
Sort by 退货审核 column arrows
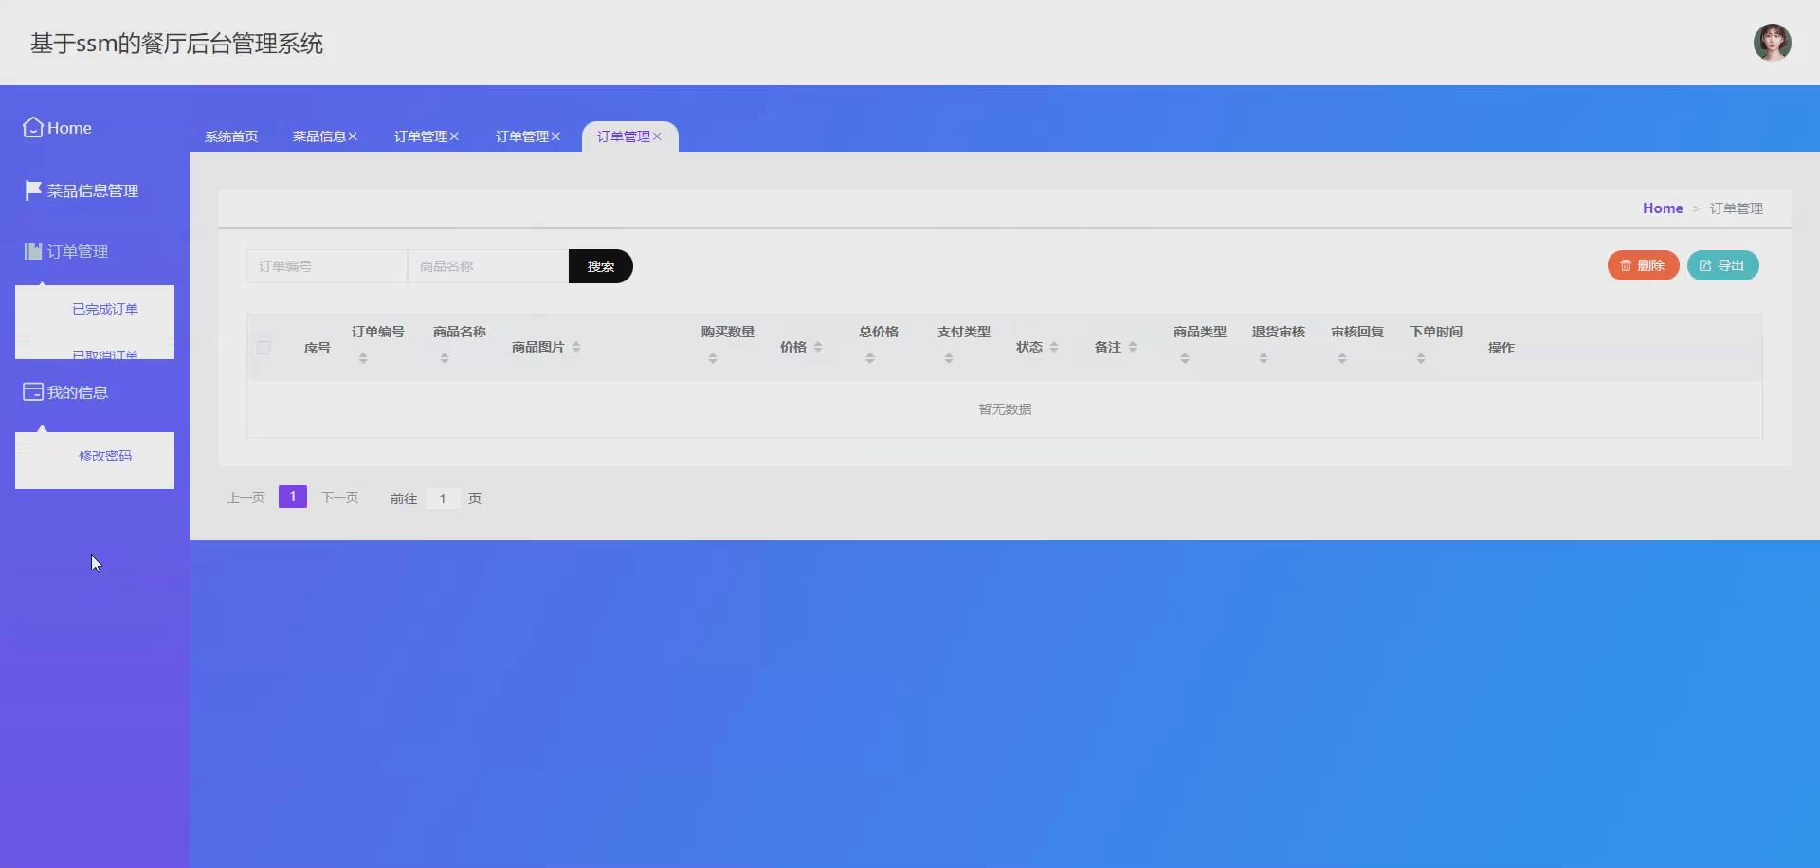(1264, 358)
